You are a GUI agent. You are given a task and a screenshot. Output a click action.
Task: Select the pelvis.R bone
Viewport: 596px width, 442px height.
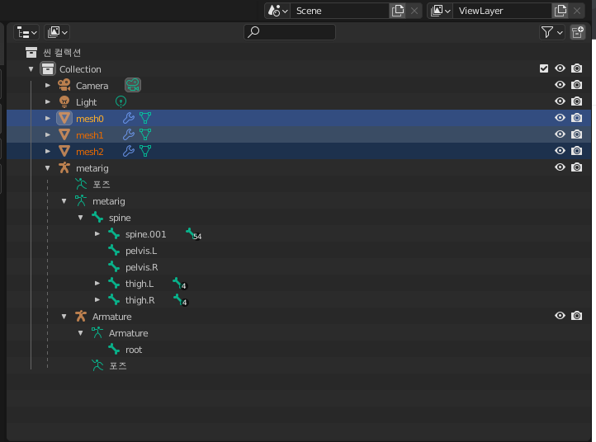(141, 267)
